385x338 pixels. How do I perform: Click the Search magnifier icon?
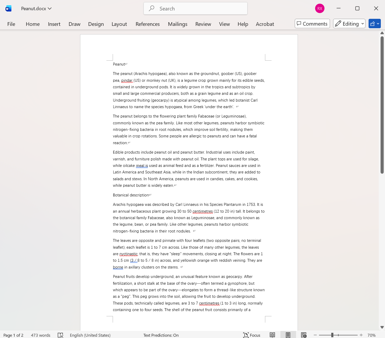151,8
